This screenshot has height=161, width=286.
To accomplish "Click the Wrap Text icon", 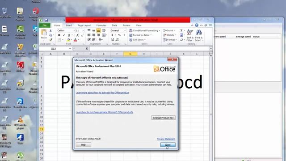I will (x=104, y=30).
